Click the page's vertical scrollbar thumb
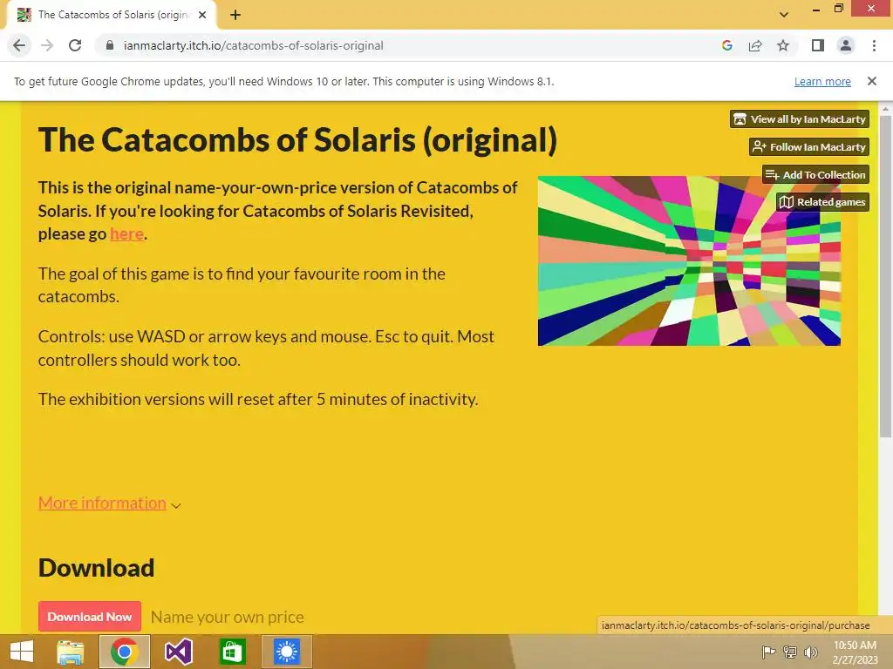Screen dimensions: 893x669 885,276
